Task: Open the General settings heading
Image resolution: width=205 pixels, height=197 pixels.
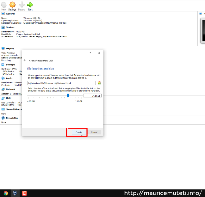Action: coord(10,14)
